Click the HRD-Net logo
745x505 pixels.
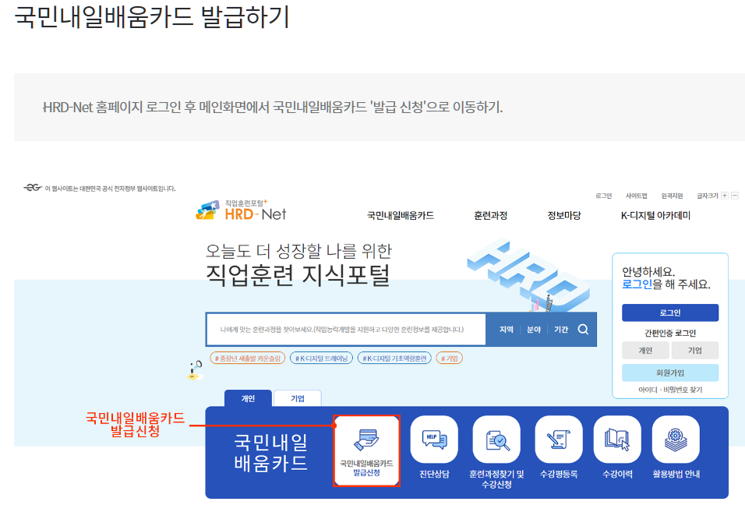(241, 210)
